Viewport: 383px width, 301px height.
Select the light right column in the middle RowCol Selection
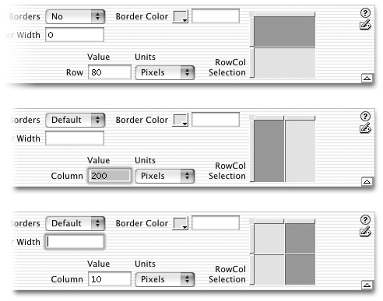coord(300,151)
